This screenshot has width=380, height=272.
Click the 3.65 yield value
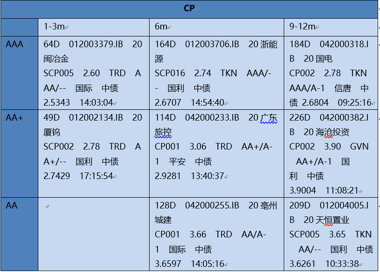click(x=337, y=234)
